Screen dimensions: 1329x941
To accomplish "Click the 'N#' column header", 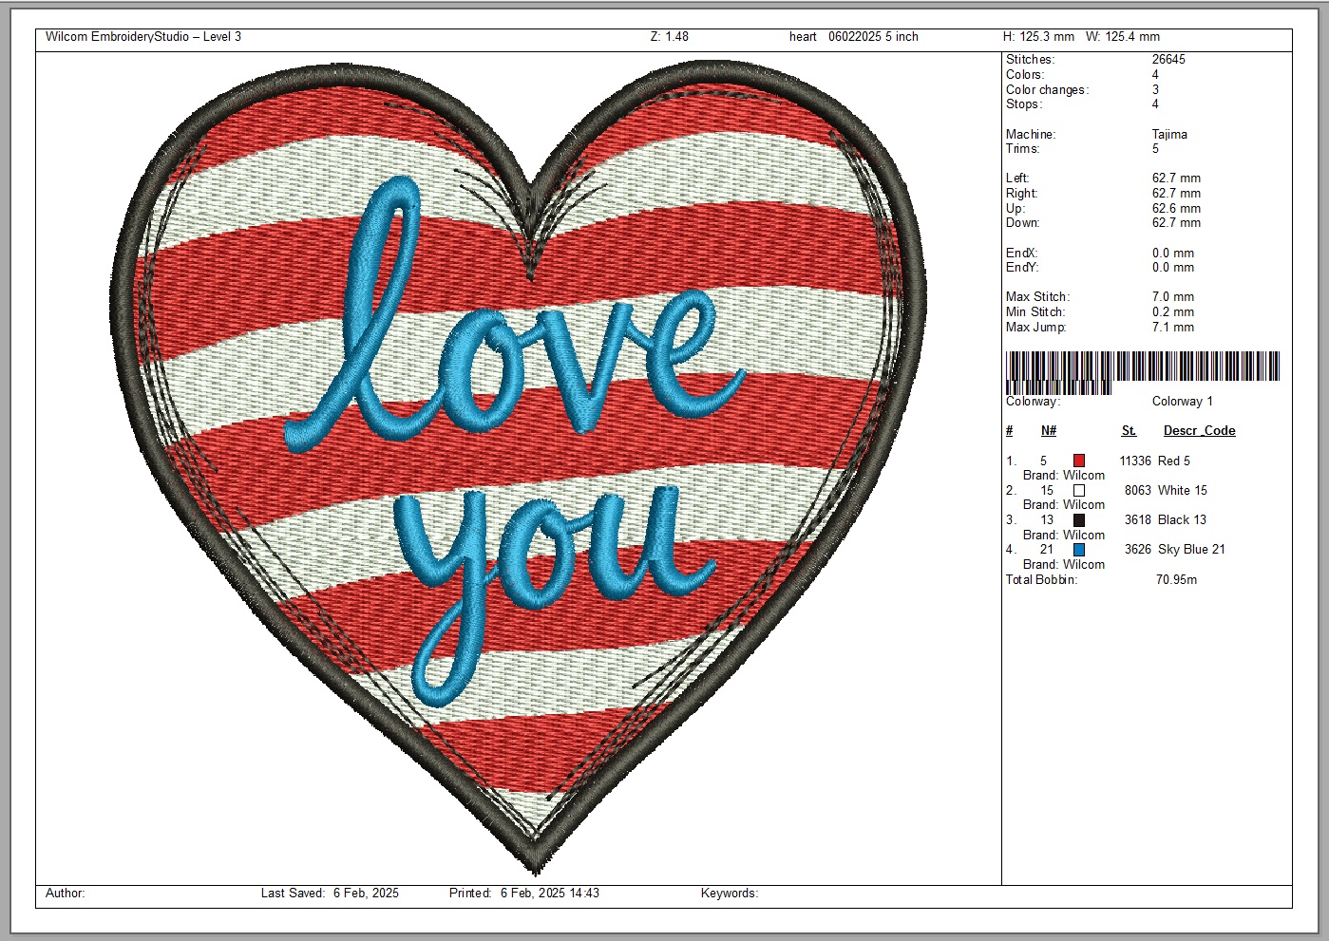I will 1048,431.
